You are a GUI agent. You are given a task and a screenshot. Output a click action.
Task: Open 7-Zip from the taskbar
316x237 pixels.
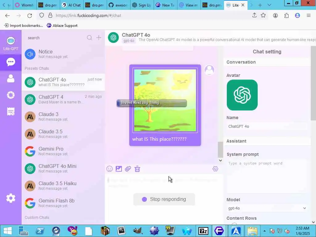[203, 231]
